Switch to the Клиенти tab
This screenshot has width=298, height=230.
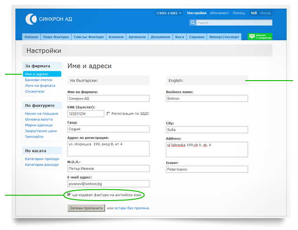(116, 37)
